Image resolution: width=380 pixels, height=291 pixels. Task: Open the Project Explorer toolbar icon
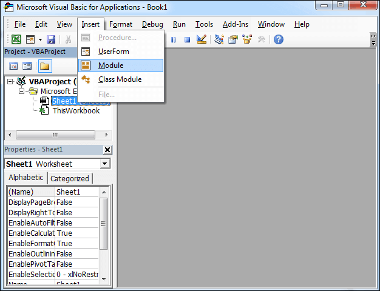219,39
